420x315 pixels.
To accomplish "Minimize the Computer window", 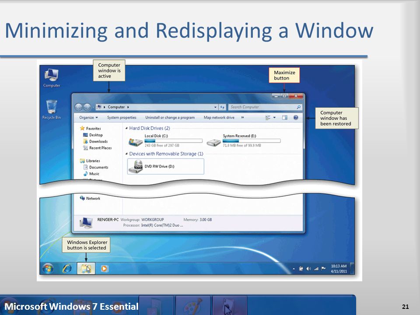I will pos(276,96).
